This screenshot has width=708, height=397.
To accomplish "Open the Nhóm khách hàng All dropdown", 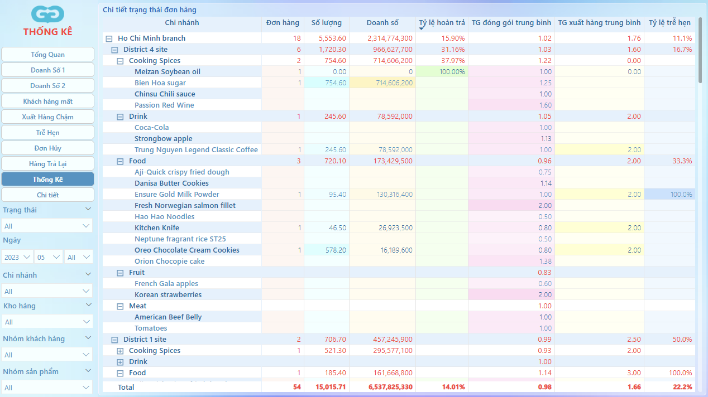I will [x=47, y=355].
